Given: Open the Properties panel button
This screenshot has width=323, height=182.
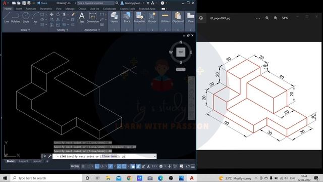Looking at the screenshot, I should (139, 17).
